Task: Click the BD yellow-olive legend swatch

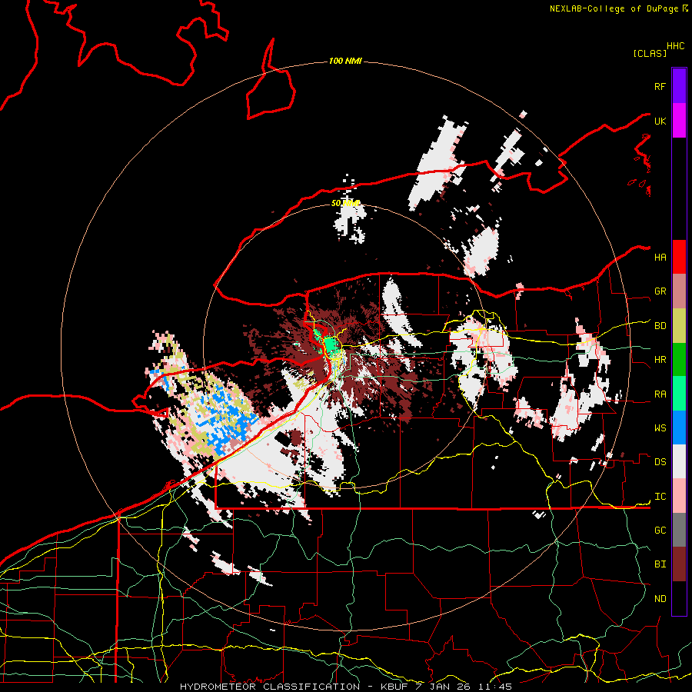Action: tap(679, 326)
